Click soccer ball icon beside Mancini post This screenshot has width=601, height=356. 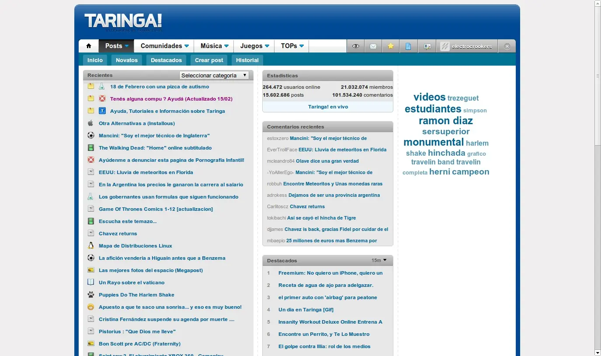pyautogui.click(x=91, y=136)
